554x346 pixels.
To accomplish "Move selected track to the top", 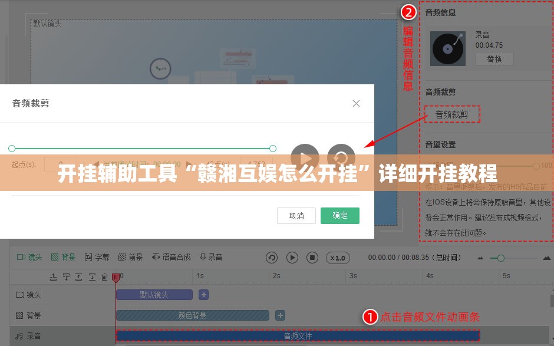I will pos(79,277).
